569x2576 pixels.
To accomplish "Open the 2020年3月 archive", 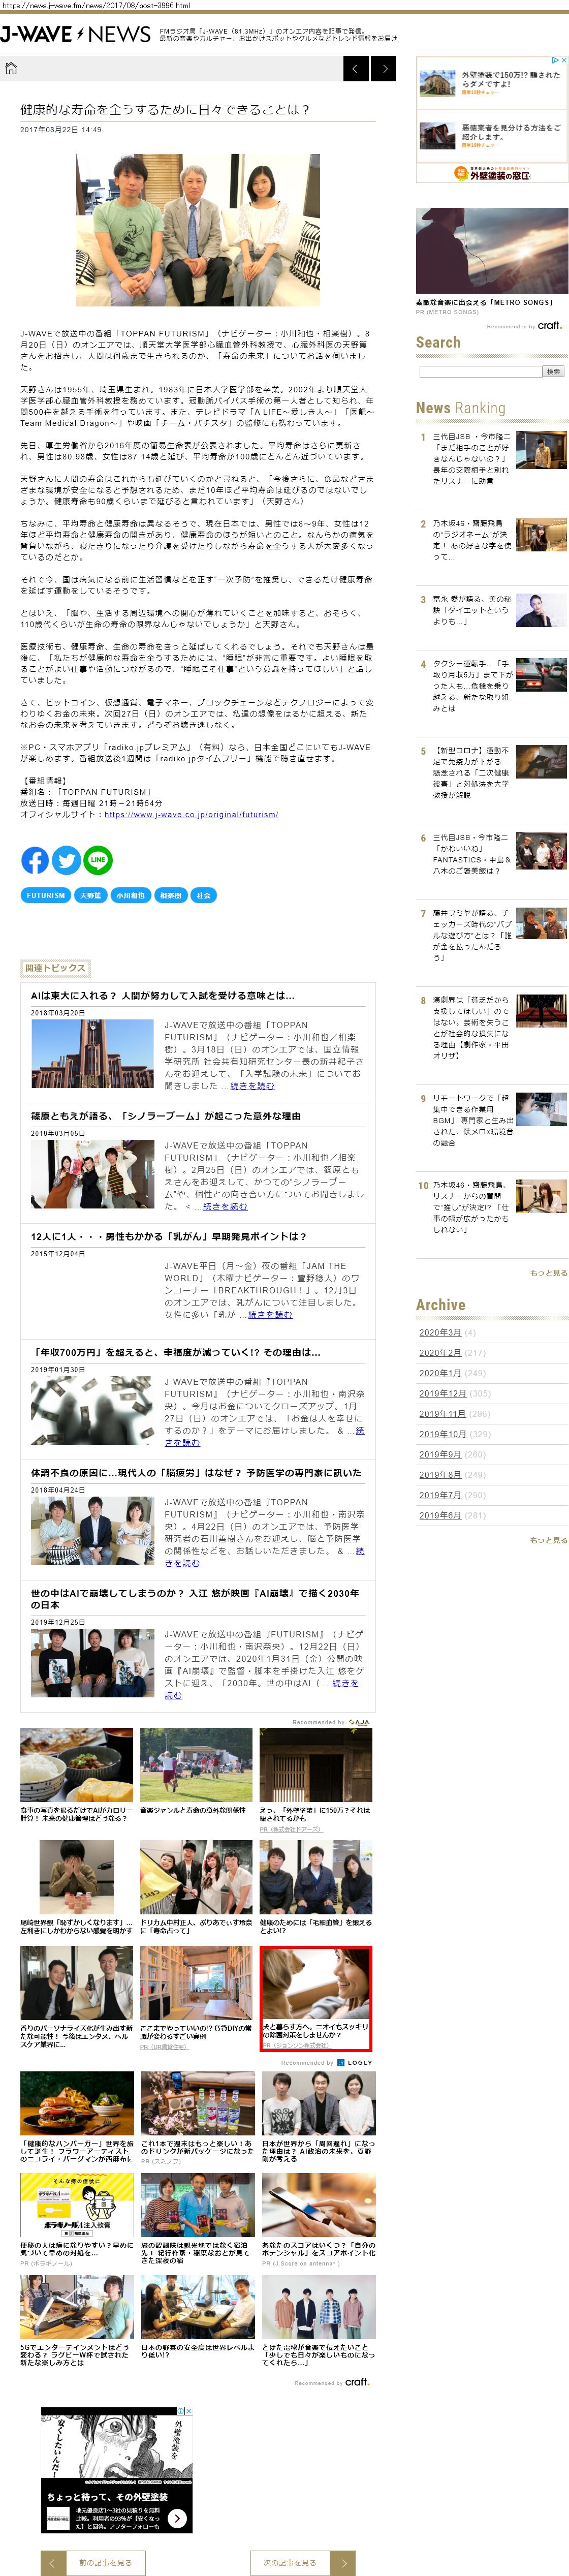I will (x=440, y=1332).
